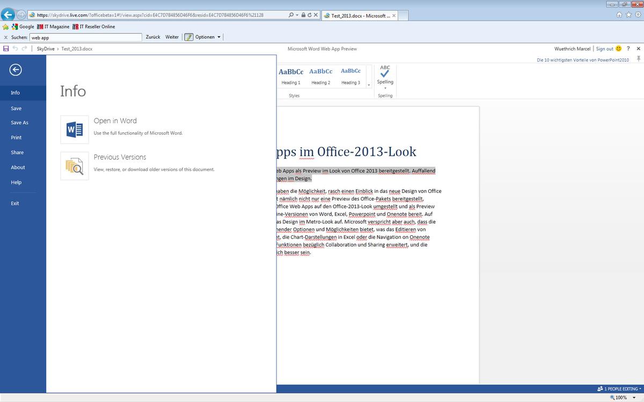Click the highlighter icon in the find bar

click(188, 37)
